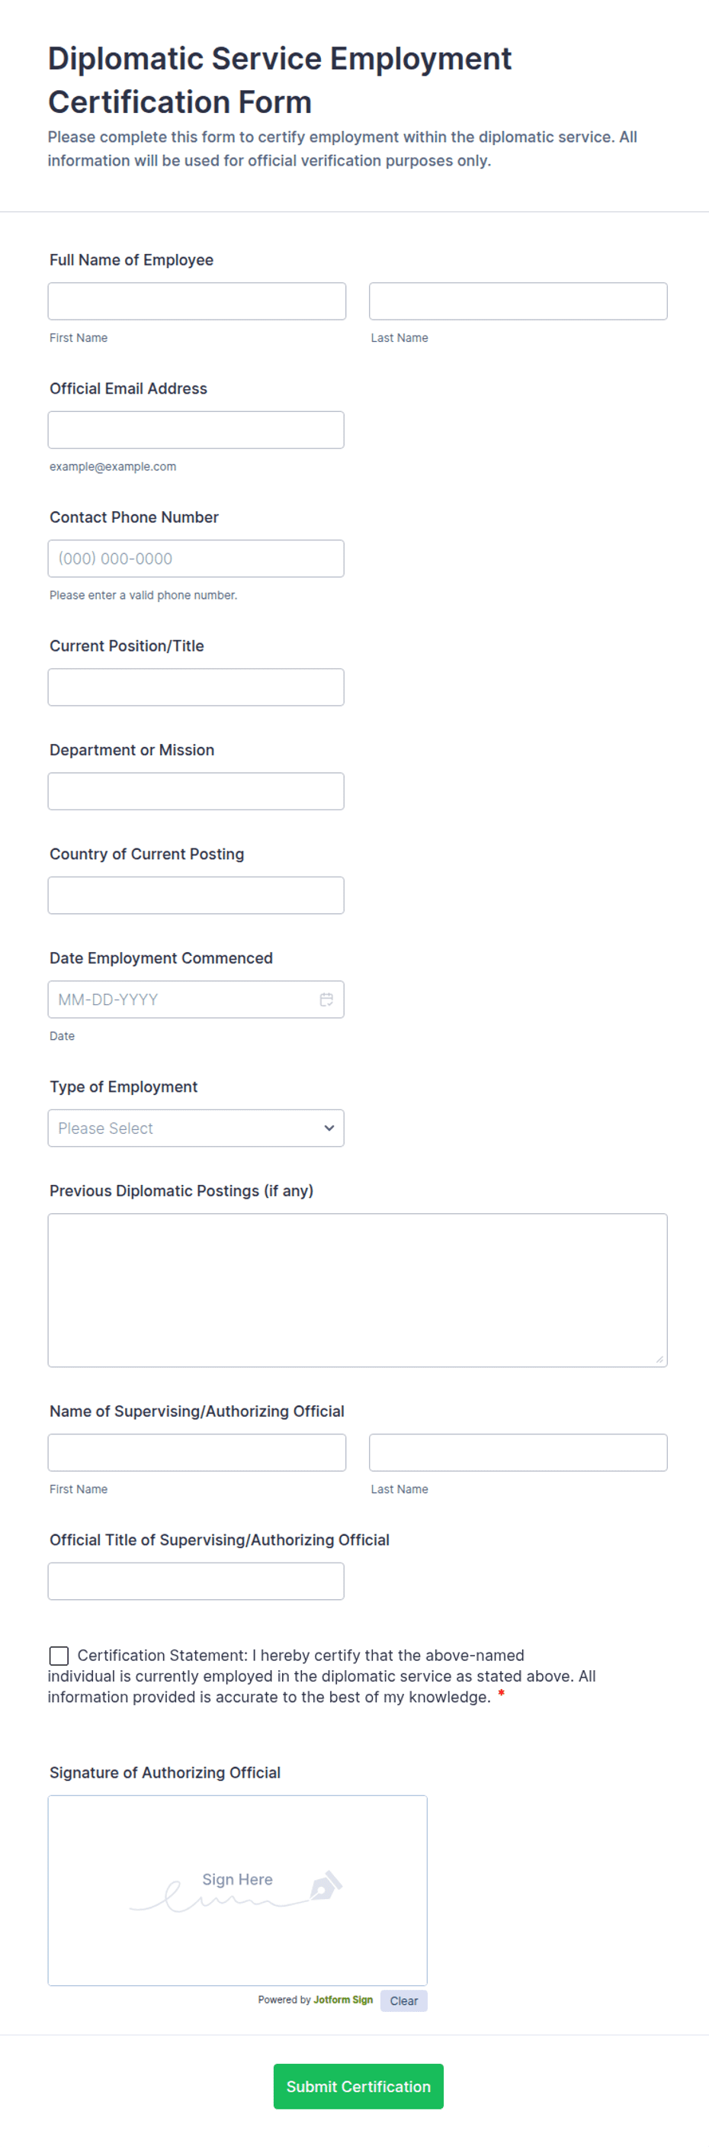Image resolution: width=709 pixels, height=2147 pixels.
Task: Open the Jotform Sign link
Action: pyautogui.click(x=343, y=2000)
